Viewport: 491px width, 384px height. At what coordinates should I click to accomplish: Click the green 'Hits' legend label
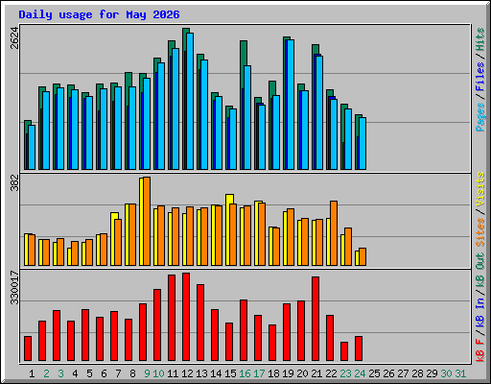[480, 39]
